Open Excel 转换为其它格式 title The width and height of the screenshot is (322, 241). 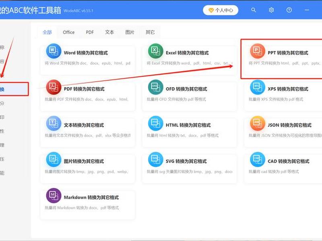(x=187, y=53)
